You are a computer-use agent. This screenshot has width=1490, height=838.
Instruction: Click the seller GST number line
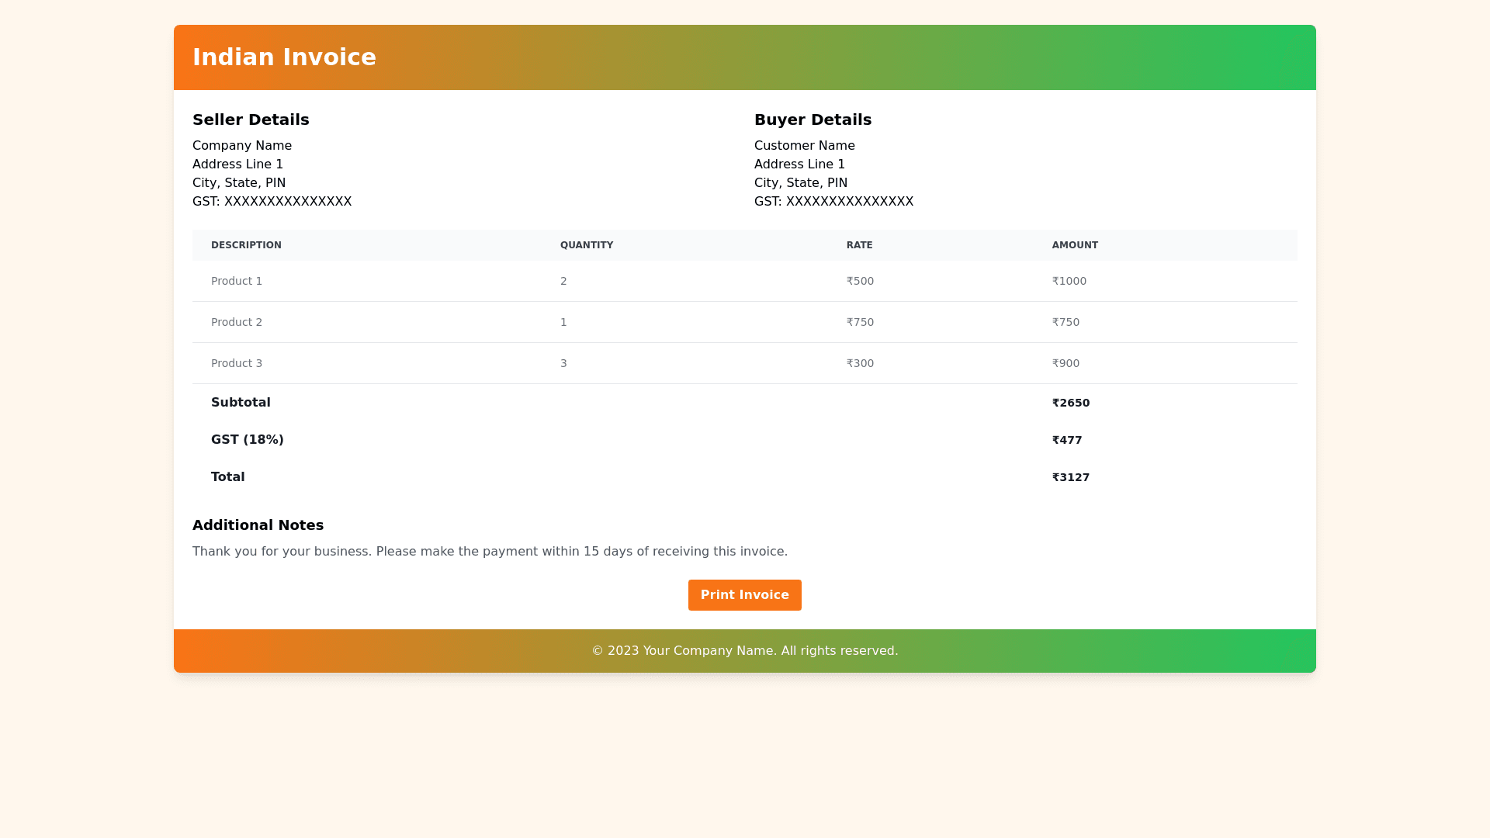(x=272, y=202)
